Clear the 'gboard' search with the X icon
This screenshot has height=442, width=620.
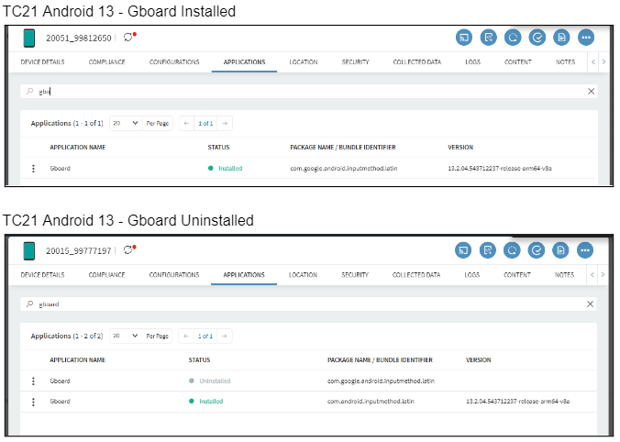click(x=590, y=303)
